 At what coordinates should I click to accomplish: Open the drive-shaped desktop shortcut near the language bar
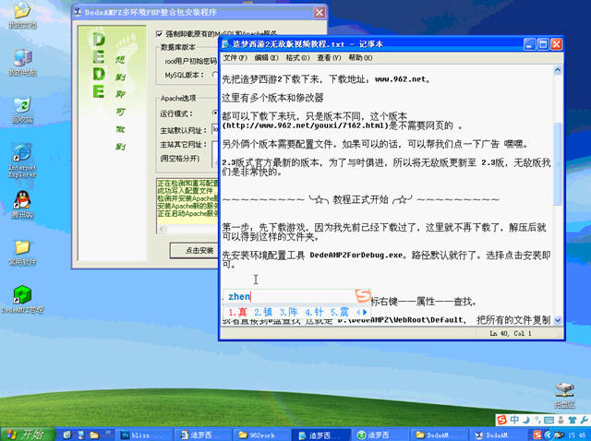(564, 396)
